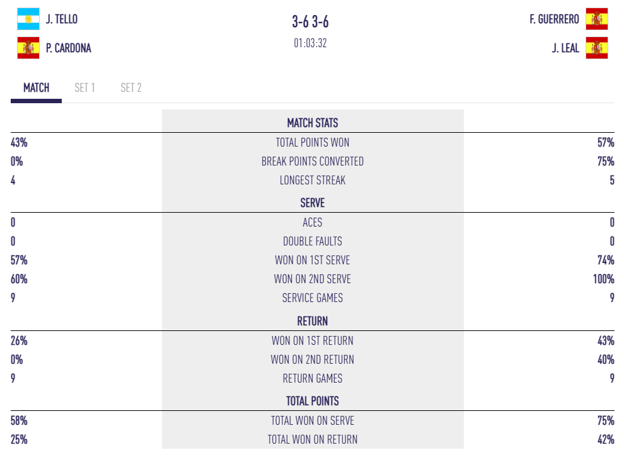Click the TOTAL POINTS WON row label
The height and width of the screenshot is (460, 624).
click(x=313, y=143)
